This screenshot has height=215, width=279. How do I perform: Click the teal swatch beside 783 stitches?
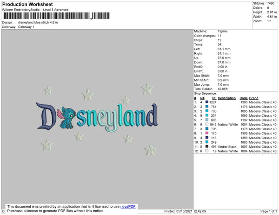(207, 111)
